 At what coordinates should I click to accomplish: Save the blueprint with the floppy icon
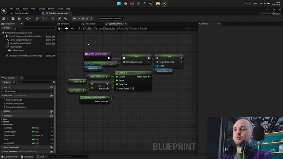[x=13, y=19]
